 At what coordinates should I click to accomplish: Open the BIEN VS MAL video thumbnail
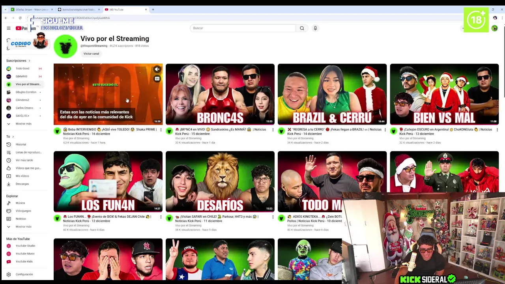pos(444,94)
